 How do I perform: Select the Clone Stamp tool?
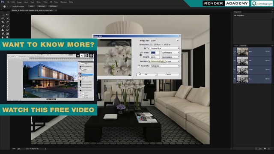coord(3,30)
